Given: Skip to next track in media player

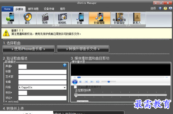Looking at the screenshot, I should (x=92, y=82).
